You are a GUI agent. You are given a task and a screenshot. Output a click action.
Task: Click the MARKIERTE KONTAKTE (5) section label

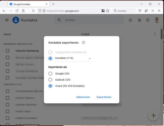point(18,44)
